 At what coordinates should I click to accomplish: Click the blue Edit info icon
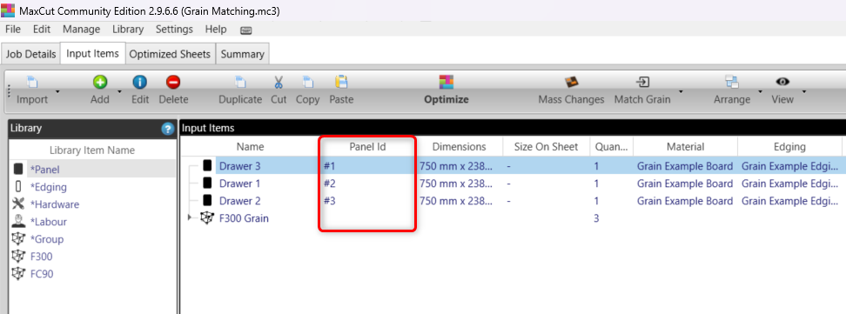(x=140, y=82)
